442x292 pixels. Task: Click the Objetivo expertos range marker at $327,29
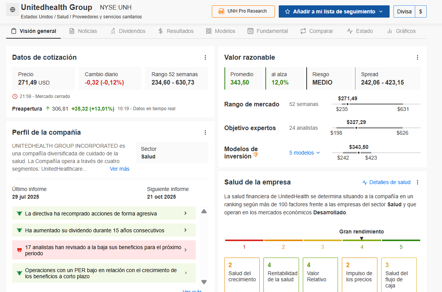(x=356, y=128)
